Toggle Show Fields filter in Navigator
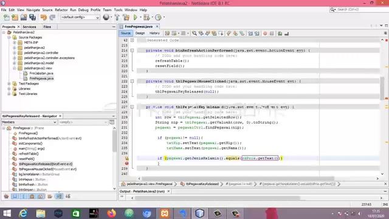The width and height of the screenshot is (389, 219). click(15, 196)
